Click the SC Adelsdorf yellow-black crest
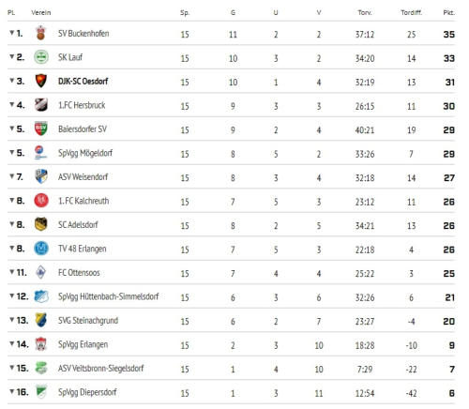469x409 pixels. click(41, 224)
